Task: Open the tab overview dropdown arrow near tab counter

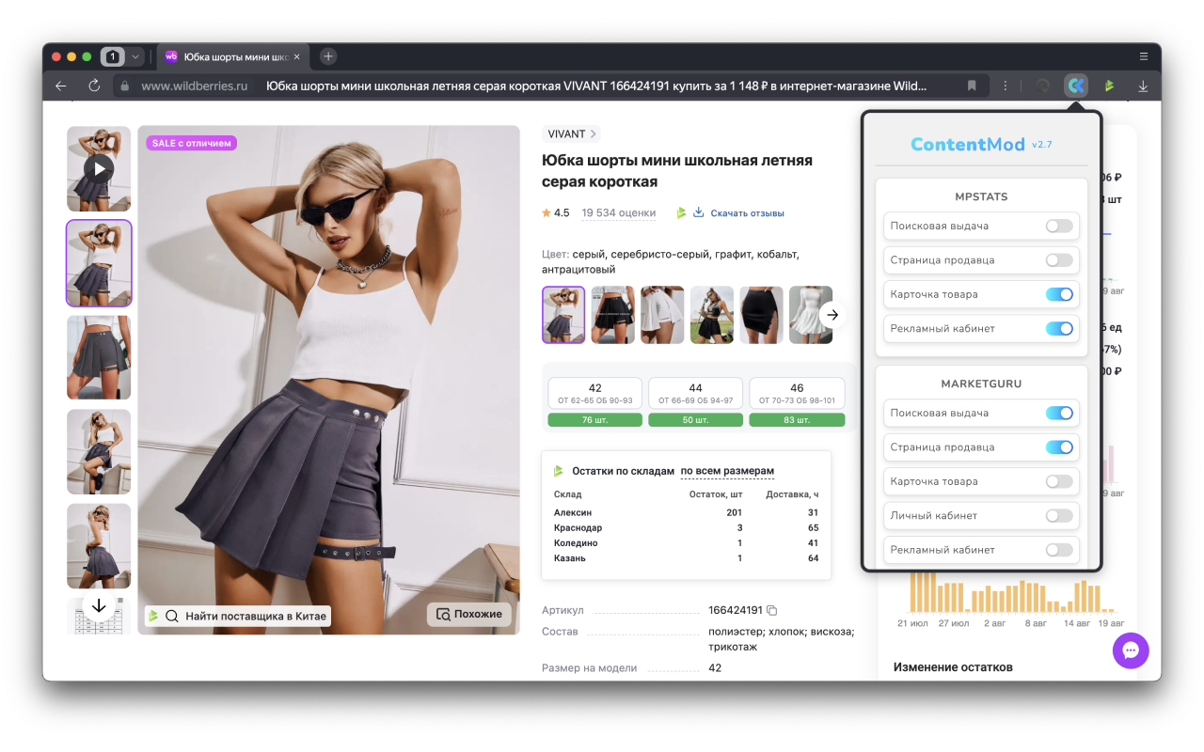Action: [x=135, y=55]
